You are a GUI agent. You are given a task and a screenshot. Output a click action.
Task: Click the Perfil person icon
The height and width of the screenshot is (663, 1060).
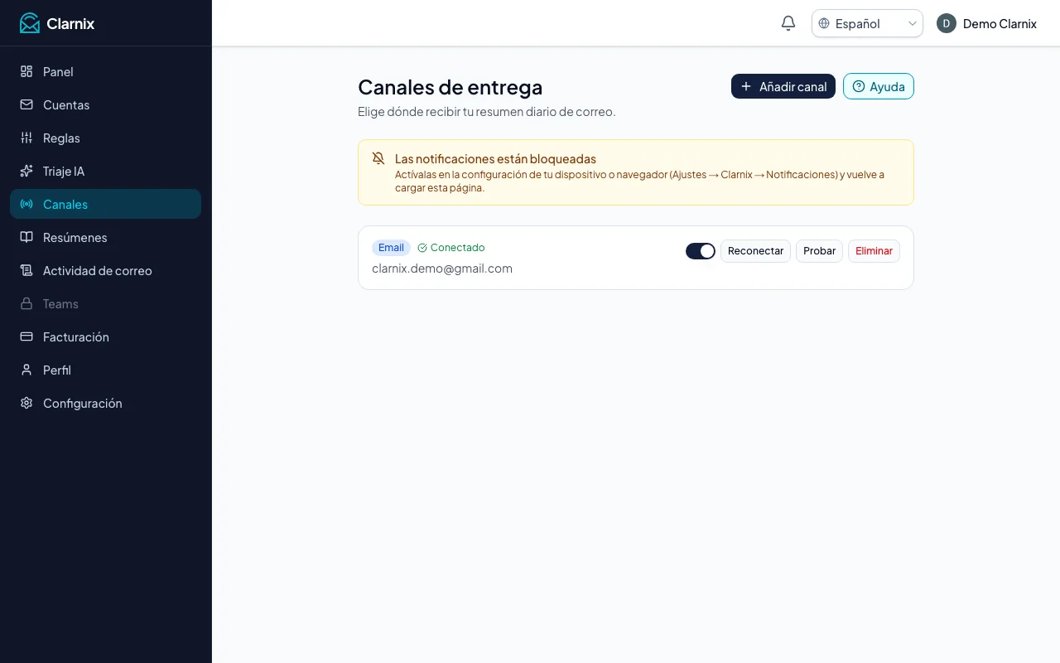click(26, 370)
